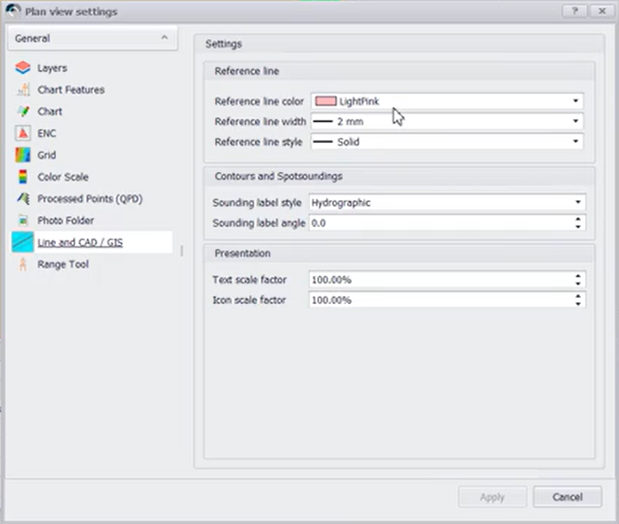Click the Cancel button
The image size is (619, 524).
click(567, 497)
